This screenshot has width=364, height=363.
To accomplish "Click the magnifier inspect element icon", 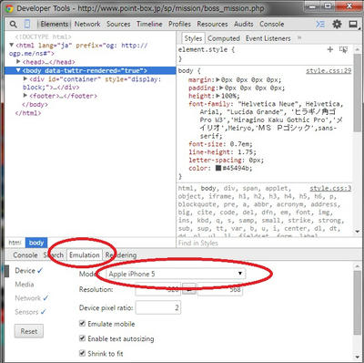I will 13,25.
